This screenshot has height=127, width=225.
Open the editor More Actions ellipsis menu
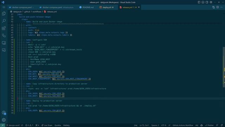point(221,7)
